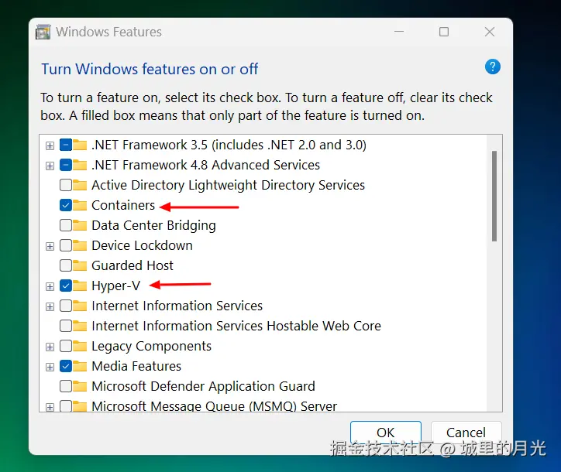Select the Legacy Components label

(x=151, y=346)
